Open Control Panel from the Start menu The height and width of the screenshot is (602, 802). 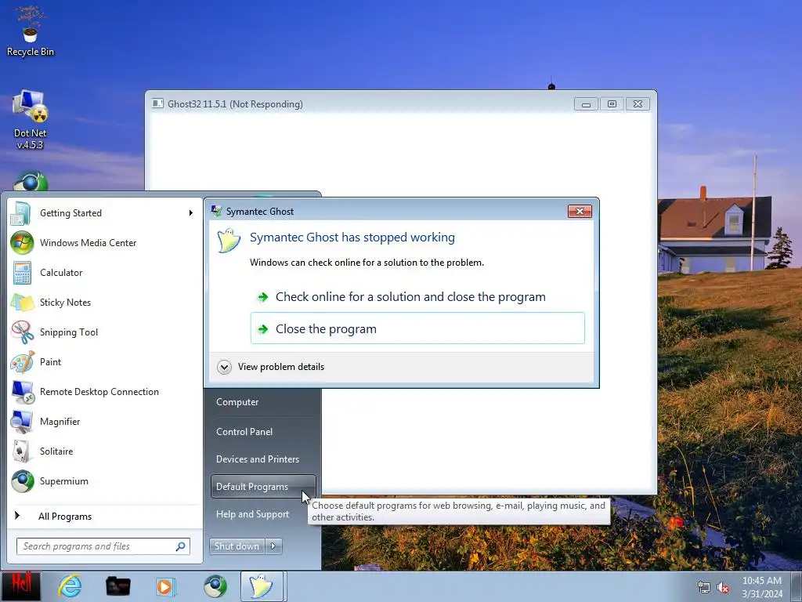[244, 432]
